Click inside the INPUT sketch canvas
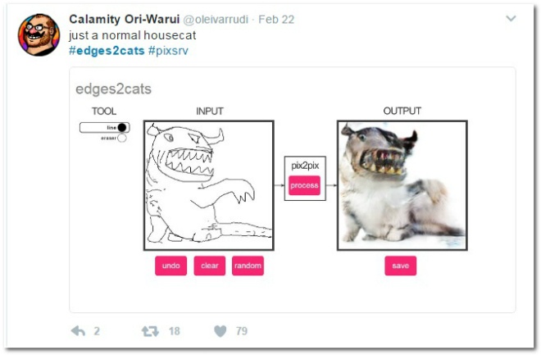The width and height of the screenshot is (541, 355). coord(209,185)
